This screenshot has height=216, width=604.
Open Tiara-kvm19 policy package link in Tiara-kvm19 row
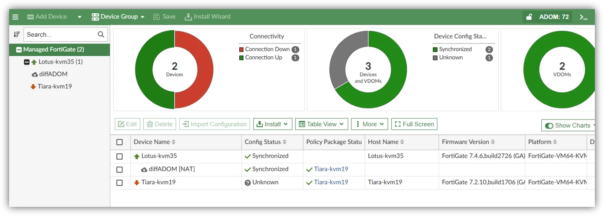click(x=331, y=182)
